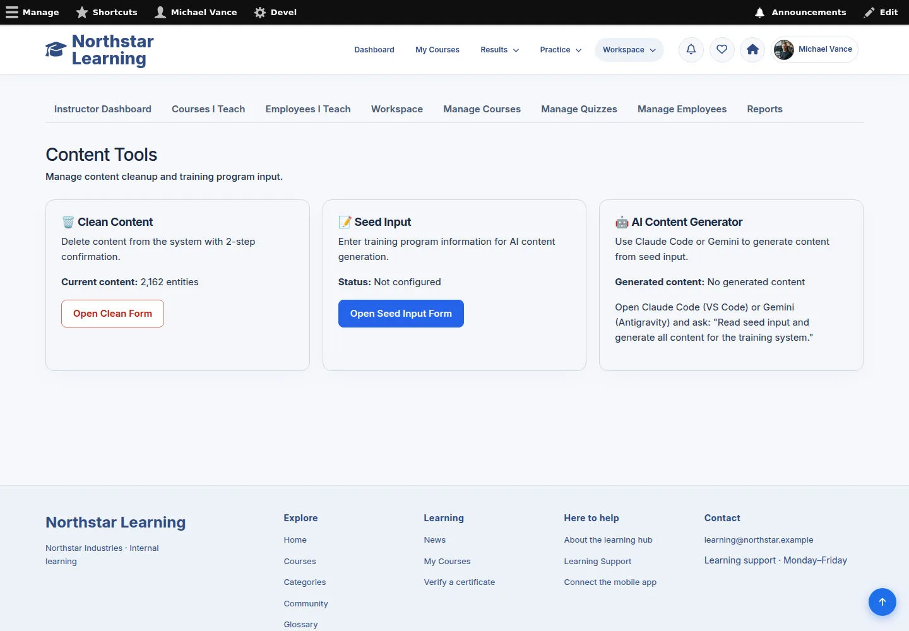Switch to the Employees I Teach tab
This screenshot has height=631, width=909.
308,109
